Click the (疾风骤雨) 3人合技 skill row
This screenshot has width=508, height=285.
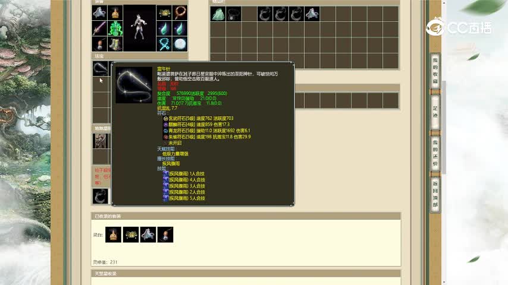(x=184, y=186)
